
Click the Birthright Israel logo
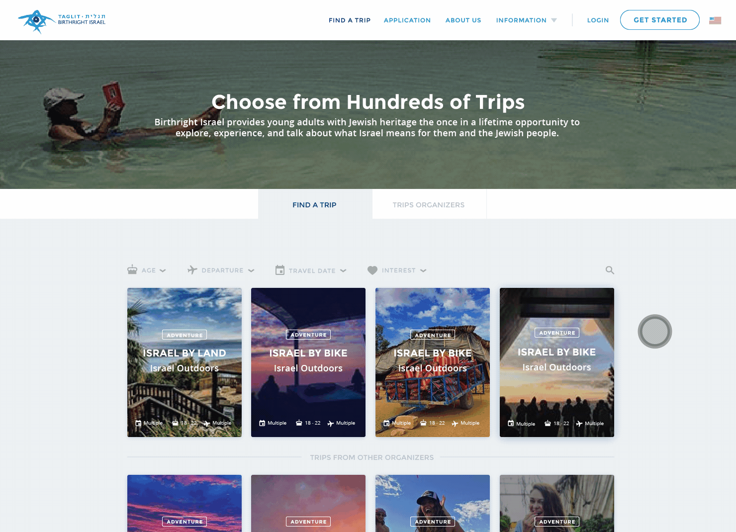(62, 21)
